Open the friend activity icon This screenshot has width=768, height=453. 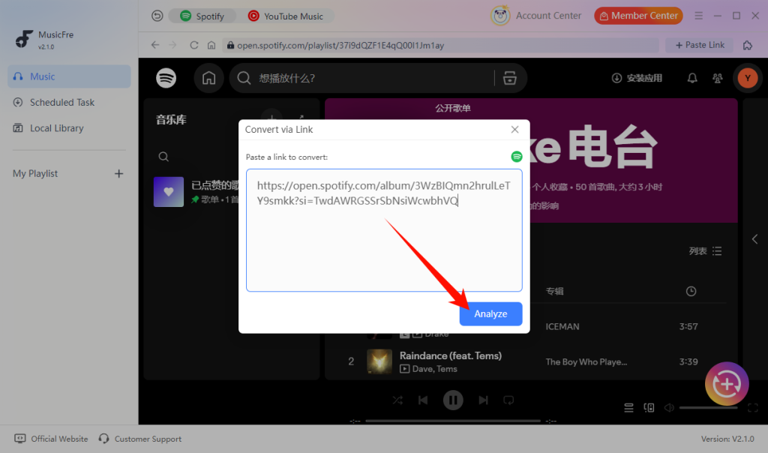pos(718,78)
